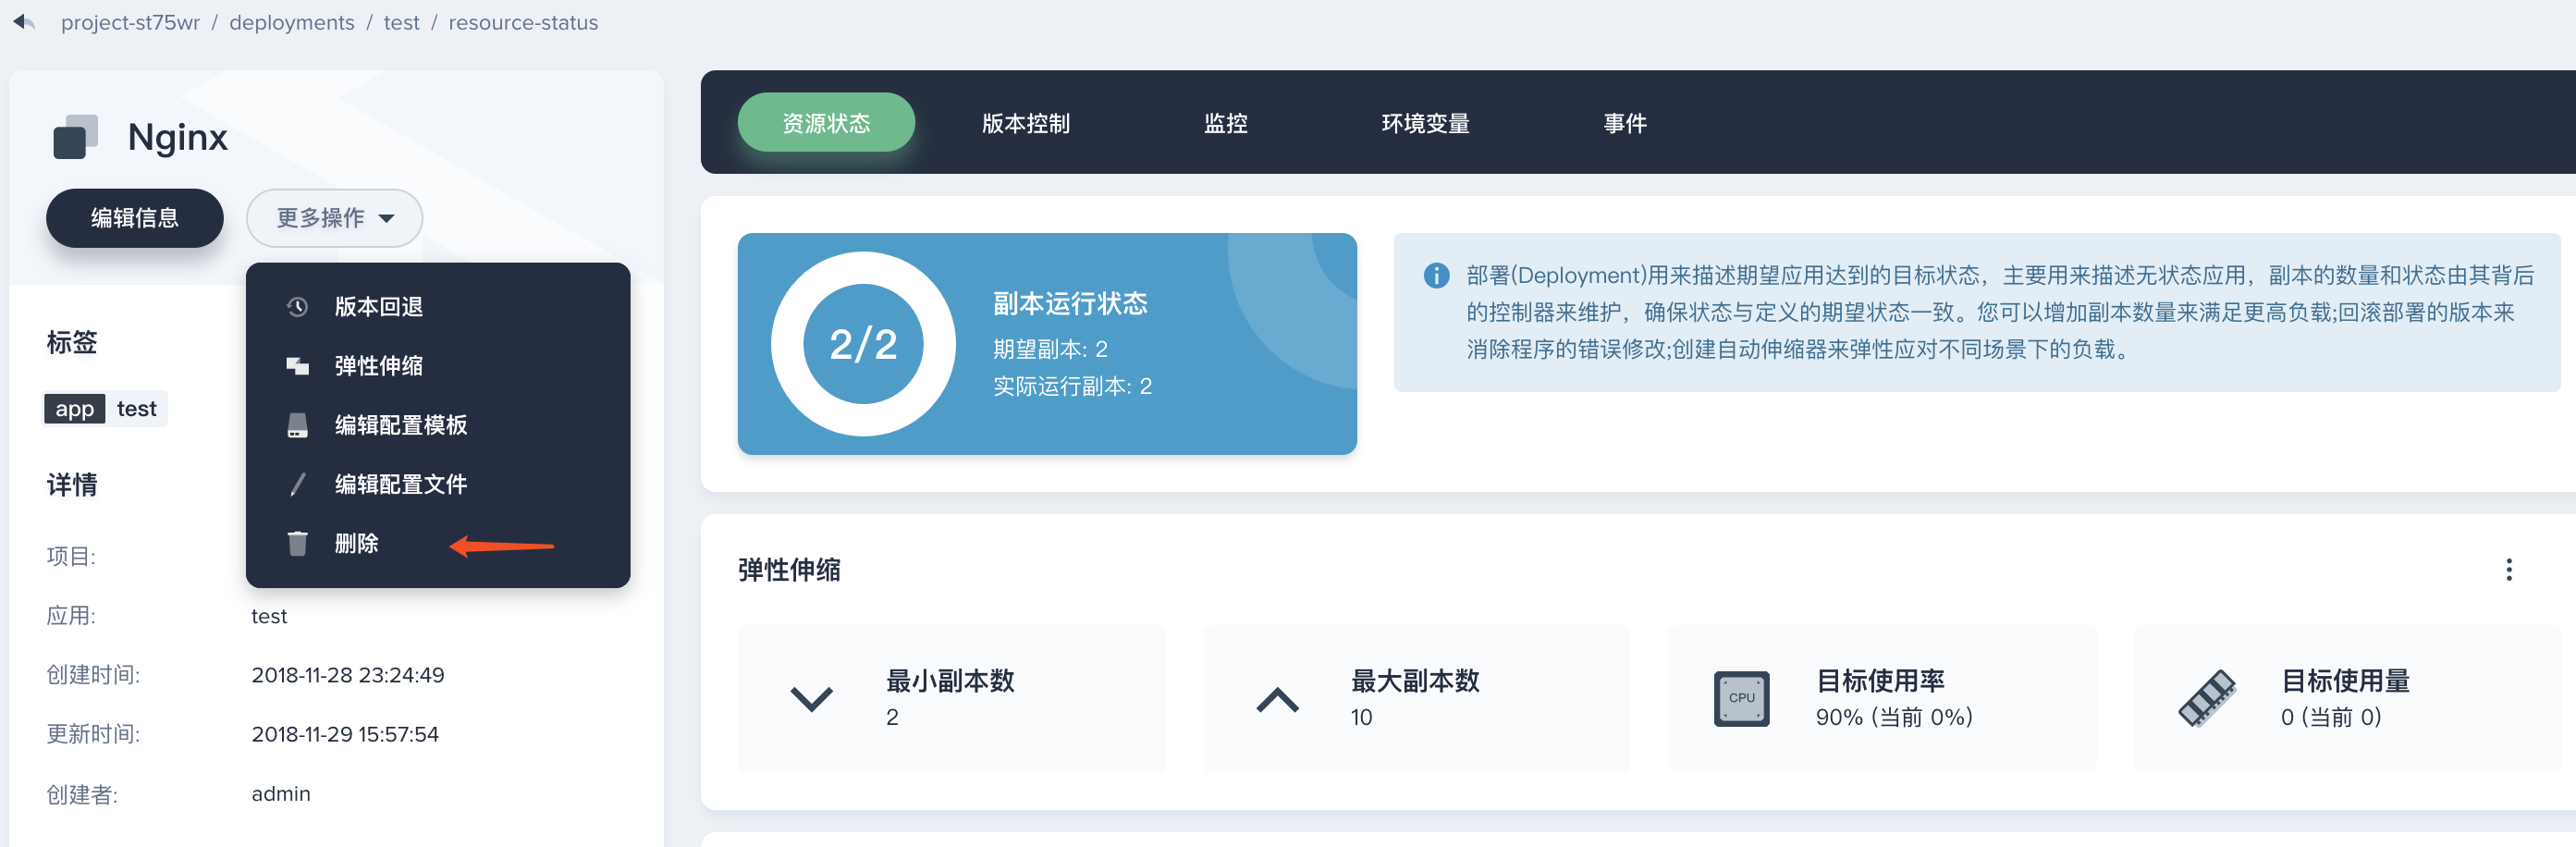Click the 编辑信息 button
The height and width of the screenshot is (847, 2576).
(x=134, y=218)
